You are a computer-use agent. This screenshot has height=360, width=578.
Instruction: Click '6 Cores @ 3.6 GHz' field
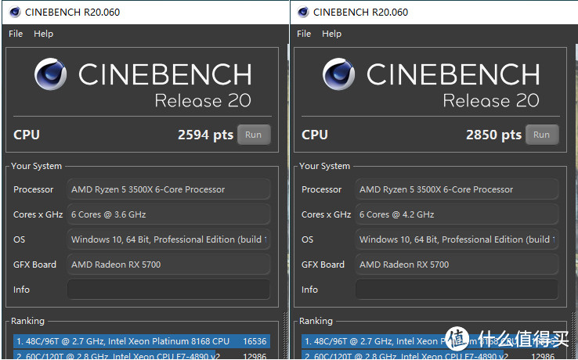pos(168,214)
